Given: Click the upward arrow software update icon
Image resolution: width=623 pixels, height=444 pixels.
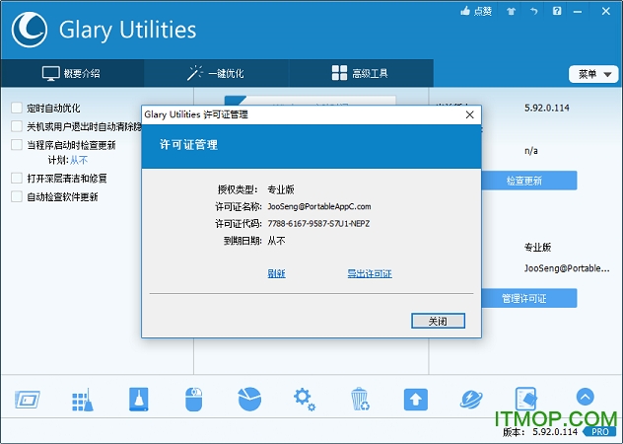Looking at the screenshot, I should pos(415,400).
